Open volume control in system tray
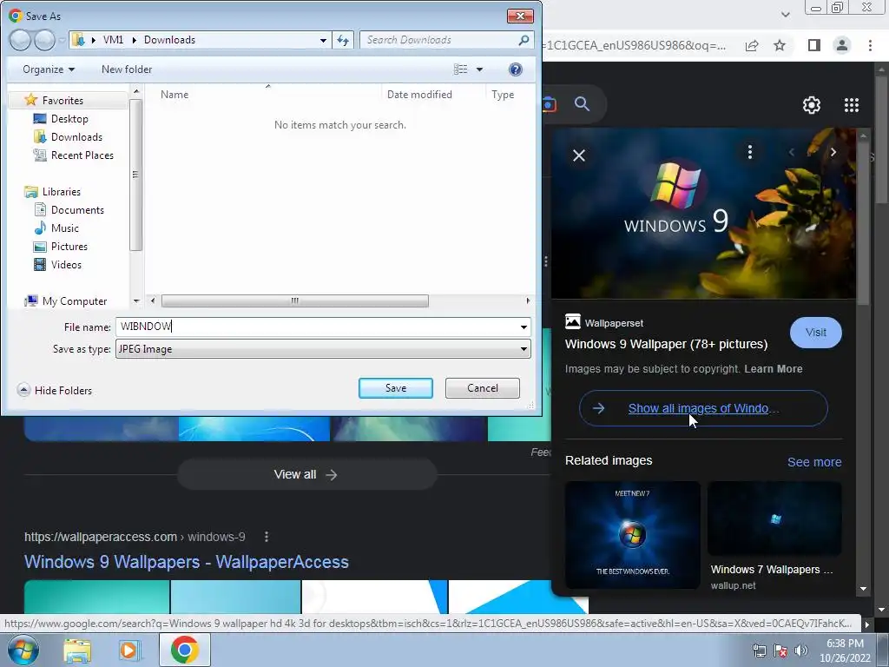Screen dimensions: 889x667 pos(800,651)
